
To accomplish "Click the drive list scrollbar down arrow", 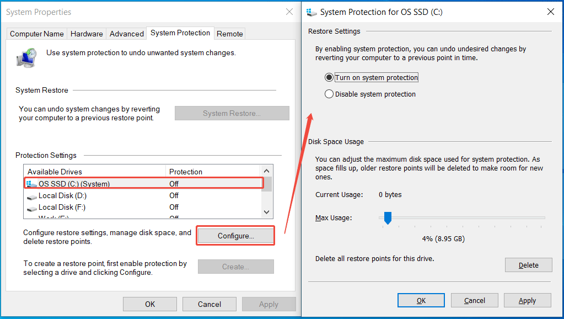I will click(x=266, y=212).
